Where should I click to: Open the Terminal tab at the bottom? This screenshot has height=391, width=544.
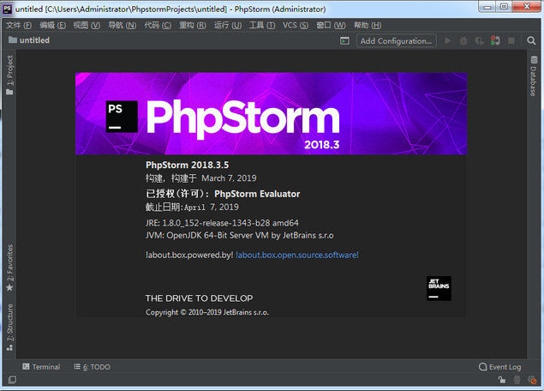click(x=41, y=367)
